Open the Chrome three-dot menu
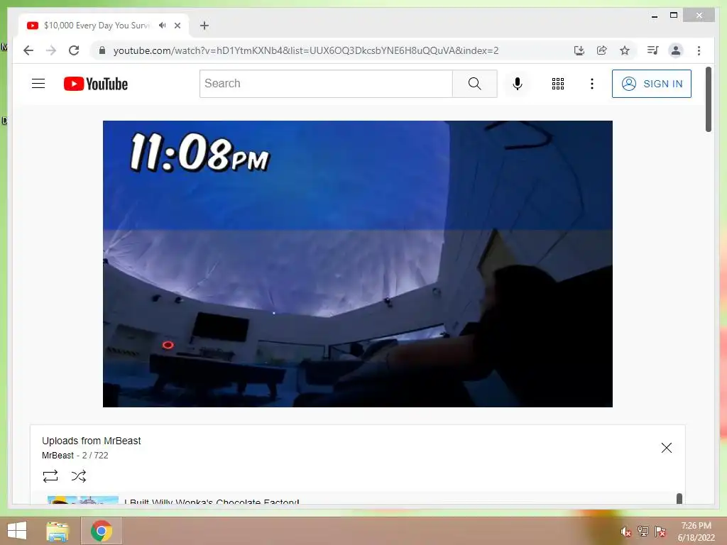The image size is (727, 545). [x=699, y=50]
